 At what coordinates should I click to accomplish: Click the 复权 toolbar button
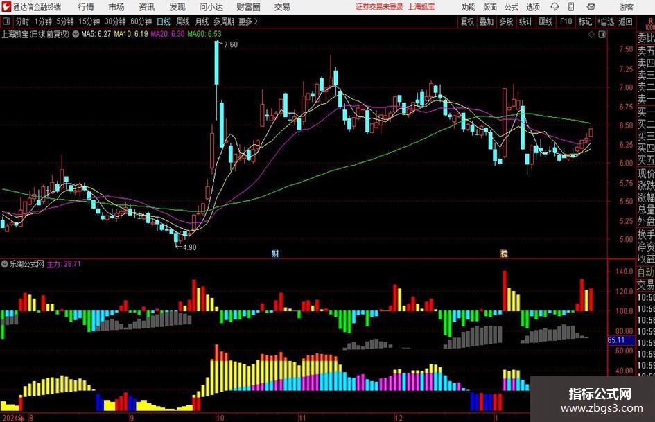(x=467, y=21)
